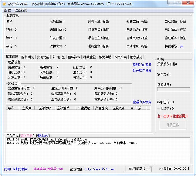Click the 自动交配: 标签 label
Image resolution: width=196 pixels, height=176 pixels.
click(x=137, y=38)
